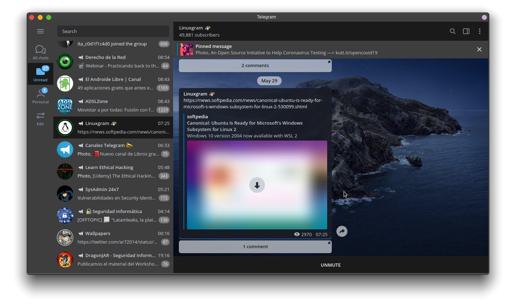516x305 pixels.
Task: Open Derecho de la Red avatar chat
Action: (x=65, y=61)
